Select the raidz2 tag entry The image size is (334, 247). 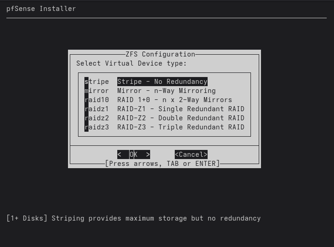(97, 118)
